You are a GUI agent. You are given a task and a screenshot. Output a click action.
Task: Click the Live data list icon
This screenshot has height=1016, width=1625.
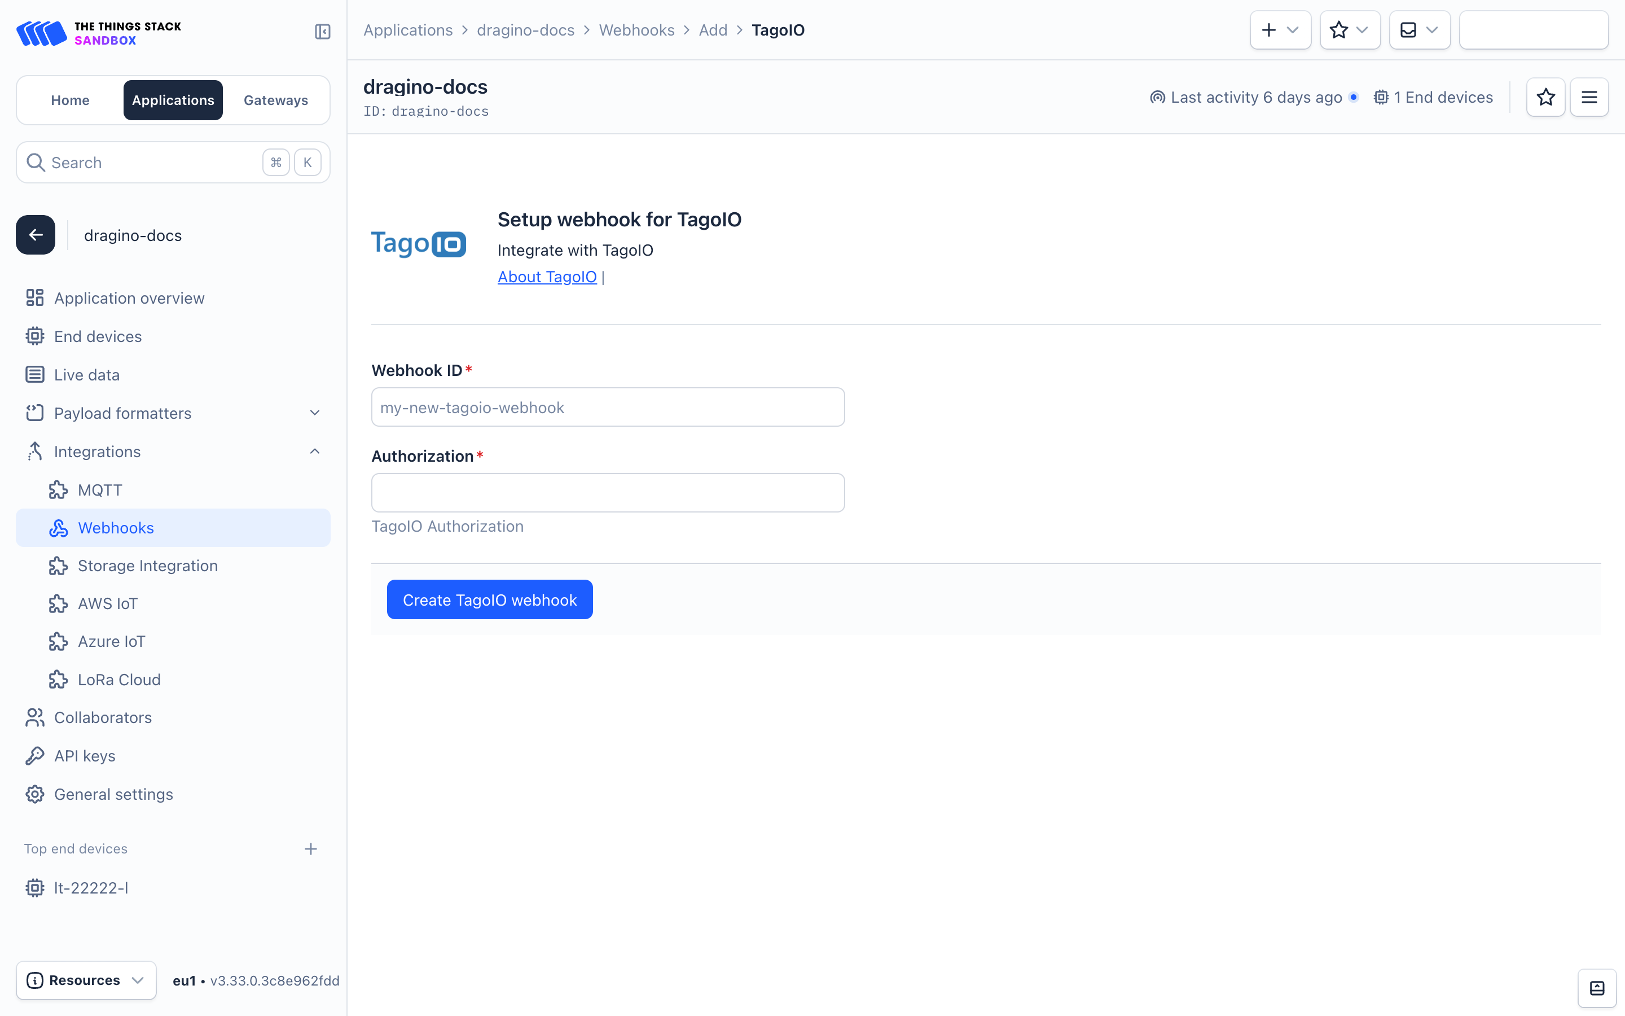tap(35, 374)
